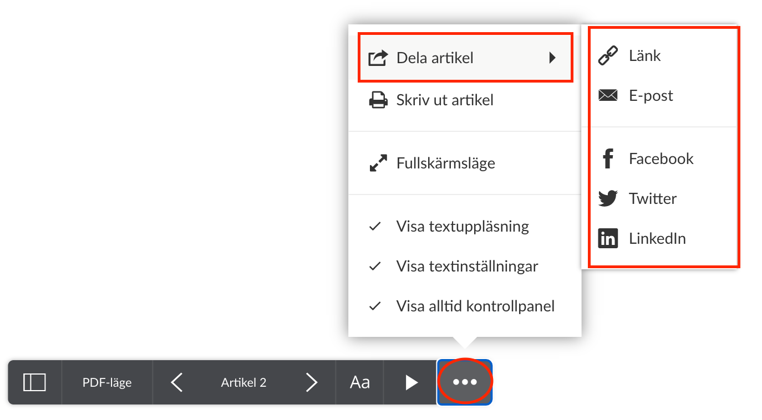Go to previous article with left chevron

[177, 382]
